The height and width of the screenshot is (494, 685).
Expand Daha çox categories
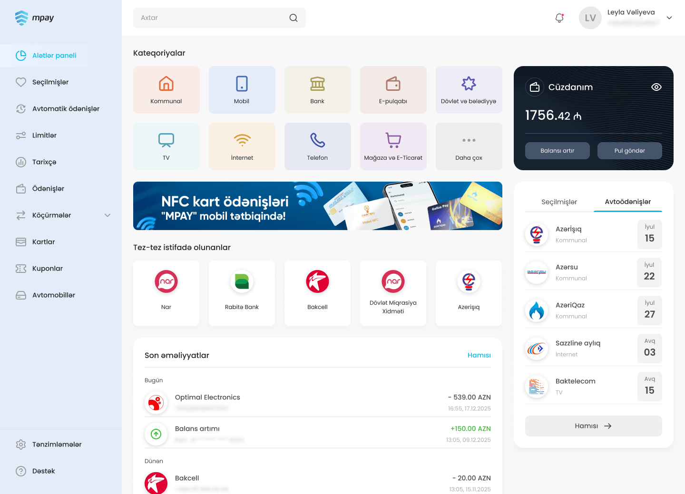click(469, 146)
